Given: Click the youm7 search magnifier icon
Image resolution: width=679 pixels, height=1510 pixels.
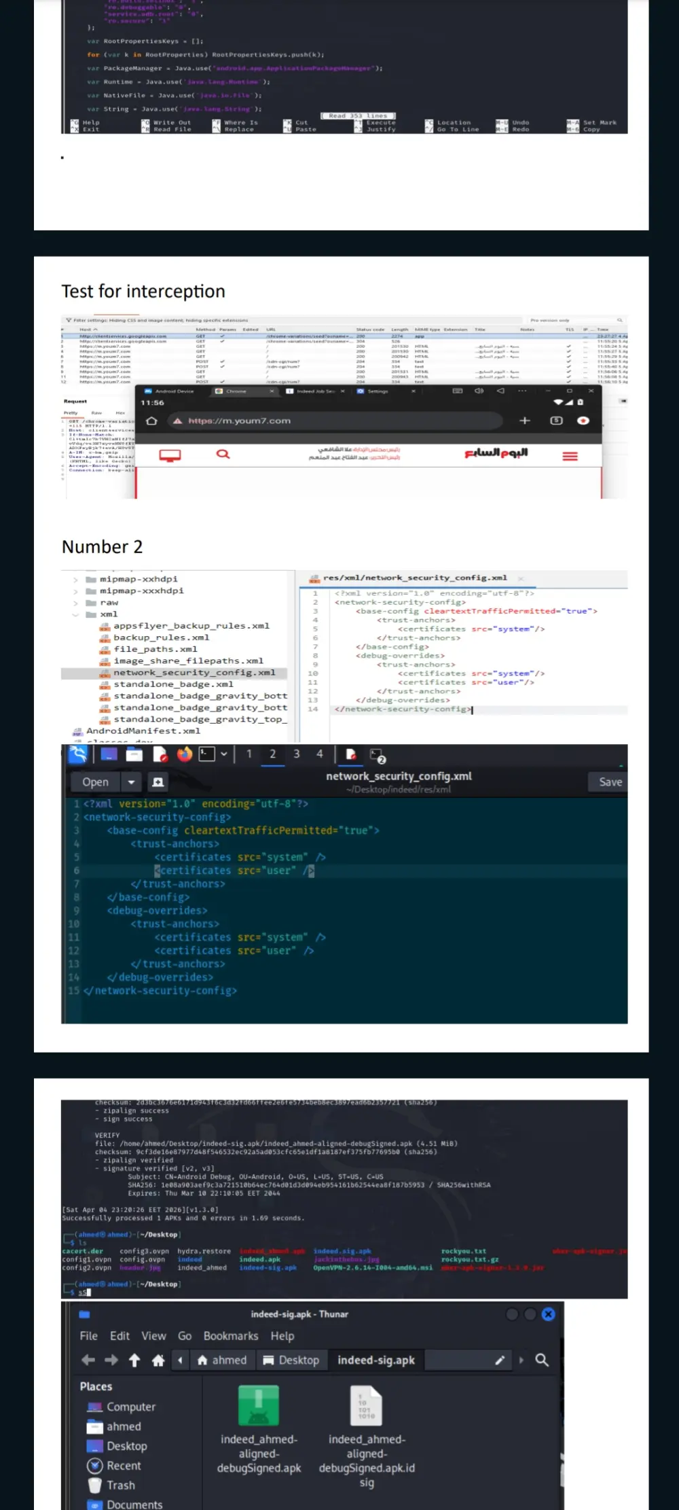Looking at the screenshot, I should pos(223,455).
